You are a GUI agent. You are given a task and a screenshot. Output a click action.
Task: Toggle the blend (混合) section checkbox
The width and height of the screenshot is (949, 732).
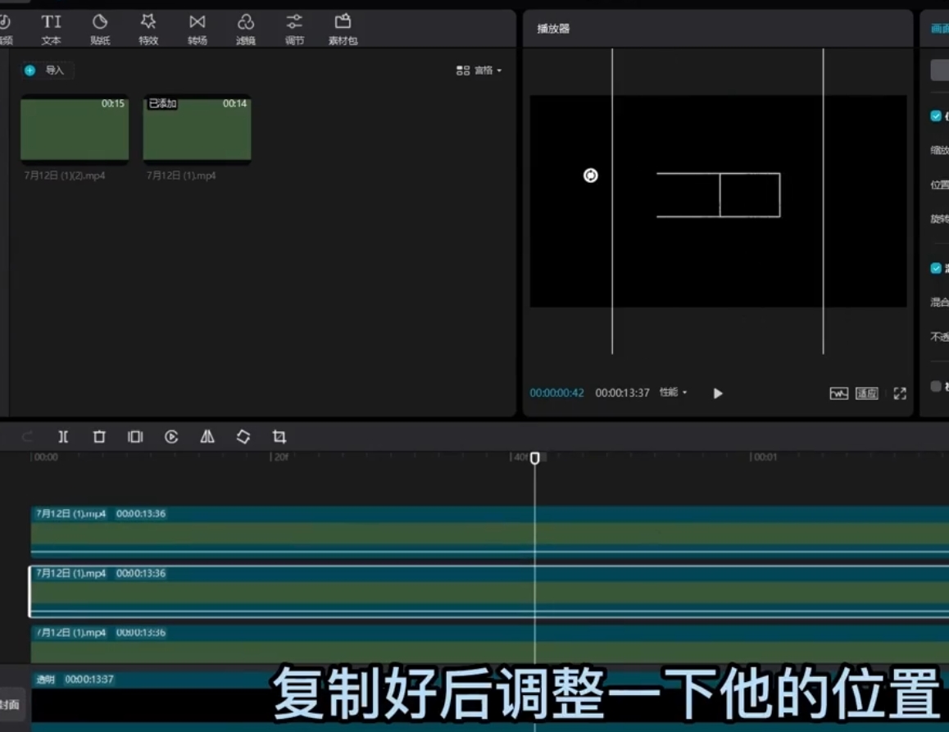click(x=936, y=268)
